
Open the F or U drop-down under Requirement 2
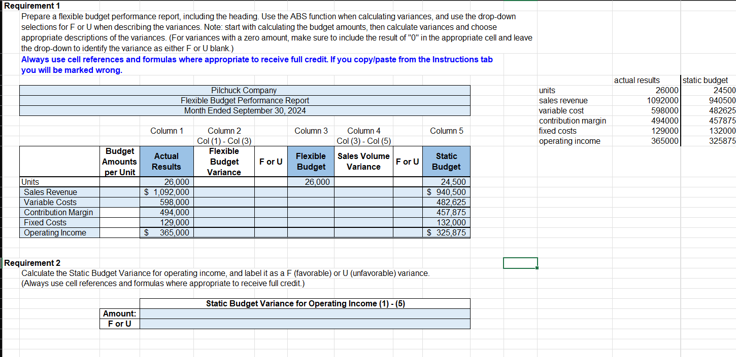[305, 324]
